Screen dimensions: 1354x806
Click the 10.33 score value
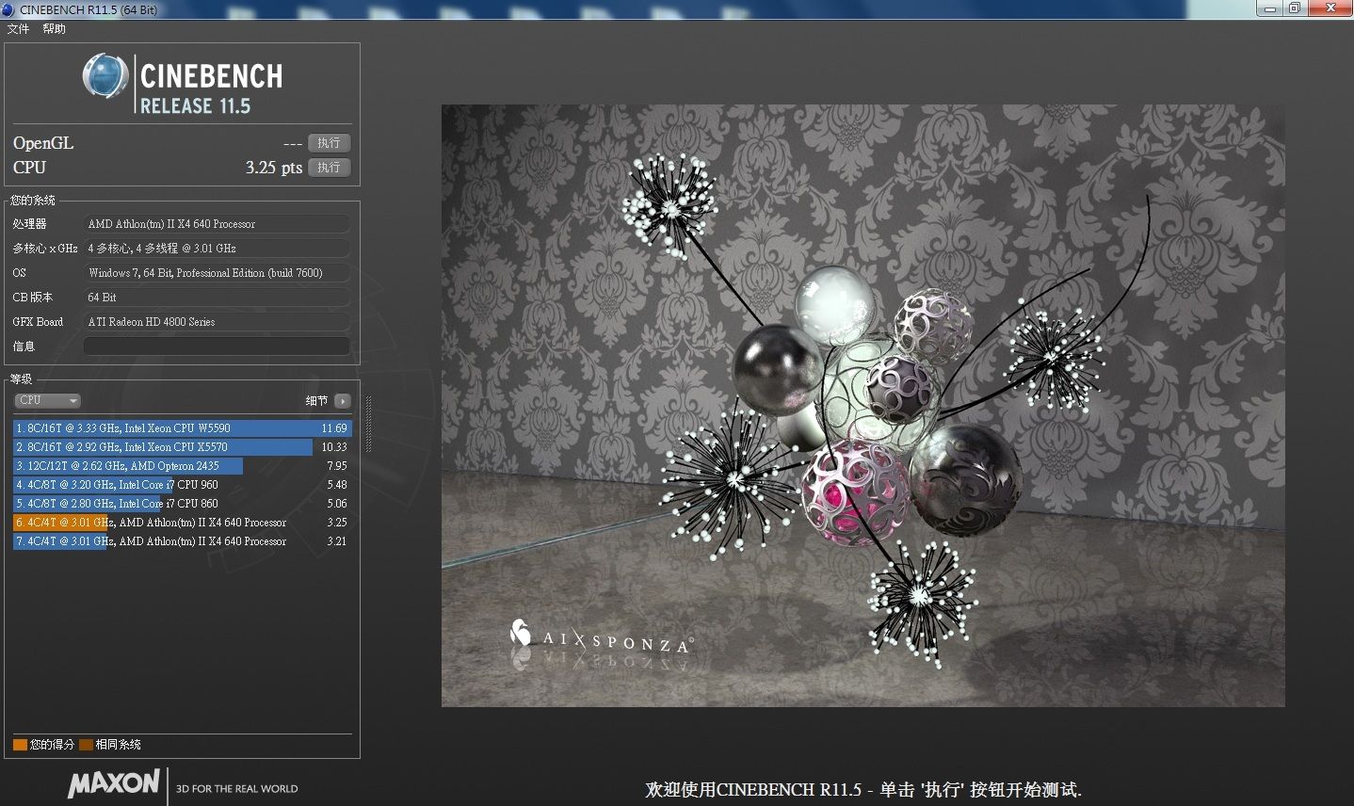coord(334,447)
